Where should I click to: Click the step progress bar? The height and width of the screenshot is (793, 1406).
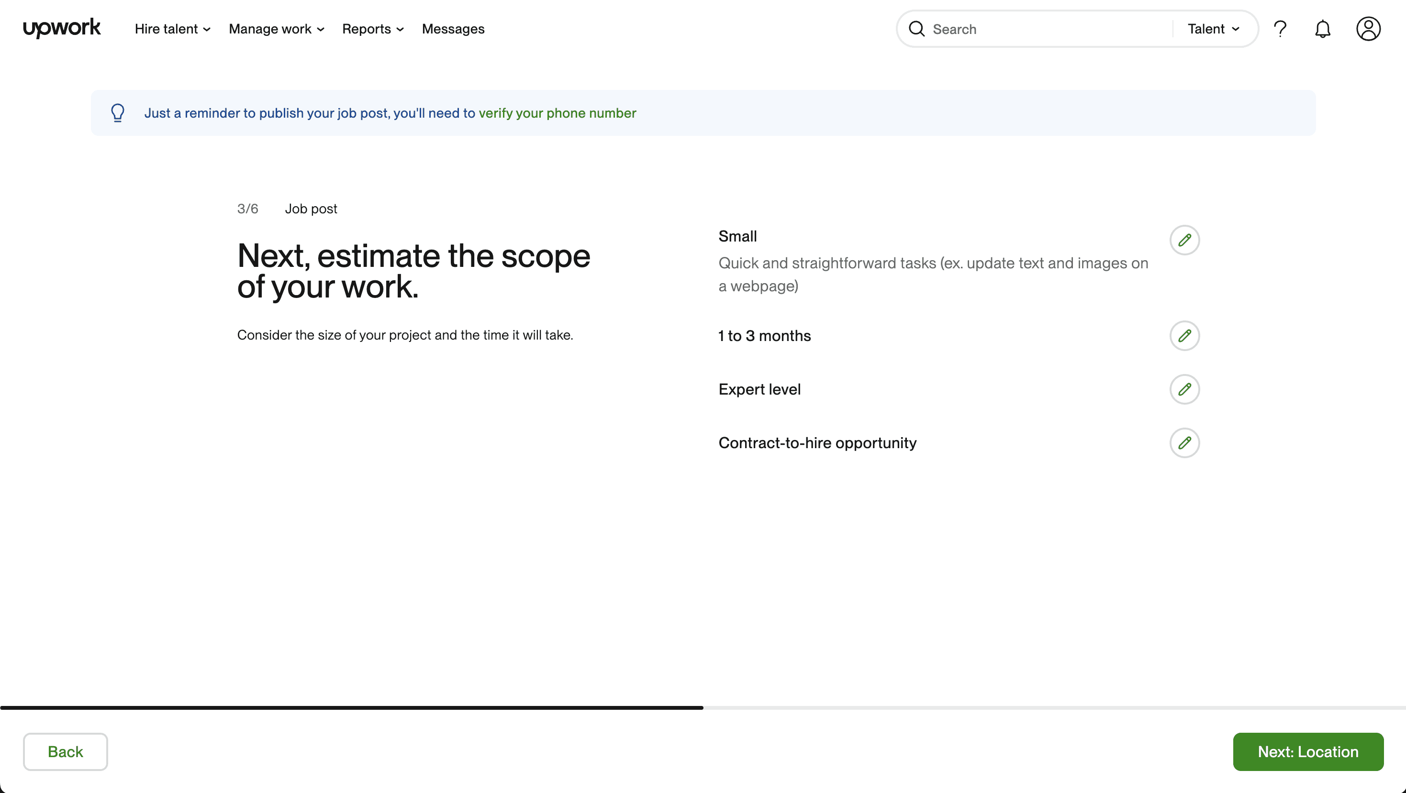point(703,707)
